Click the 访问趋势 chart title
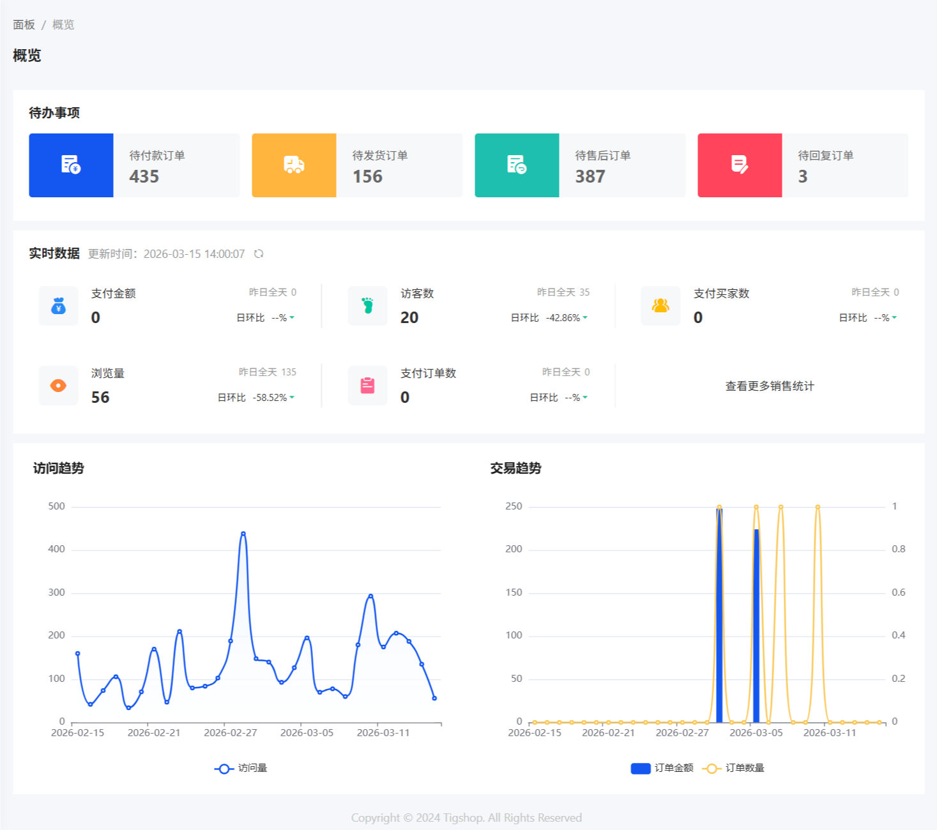The image size is (937, 830). (x=59, y=468)
